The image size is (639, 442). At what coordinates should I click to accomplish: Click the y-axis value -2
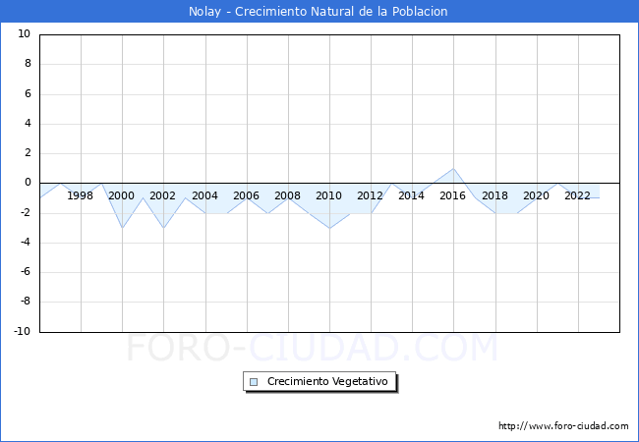[x=26, y=212]
